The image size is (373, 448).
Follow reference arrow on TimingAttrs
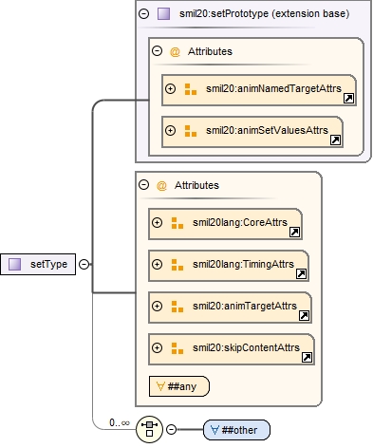click(x=301, y=274)
